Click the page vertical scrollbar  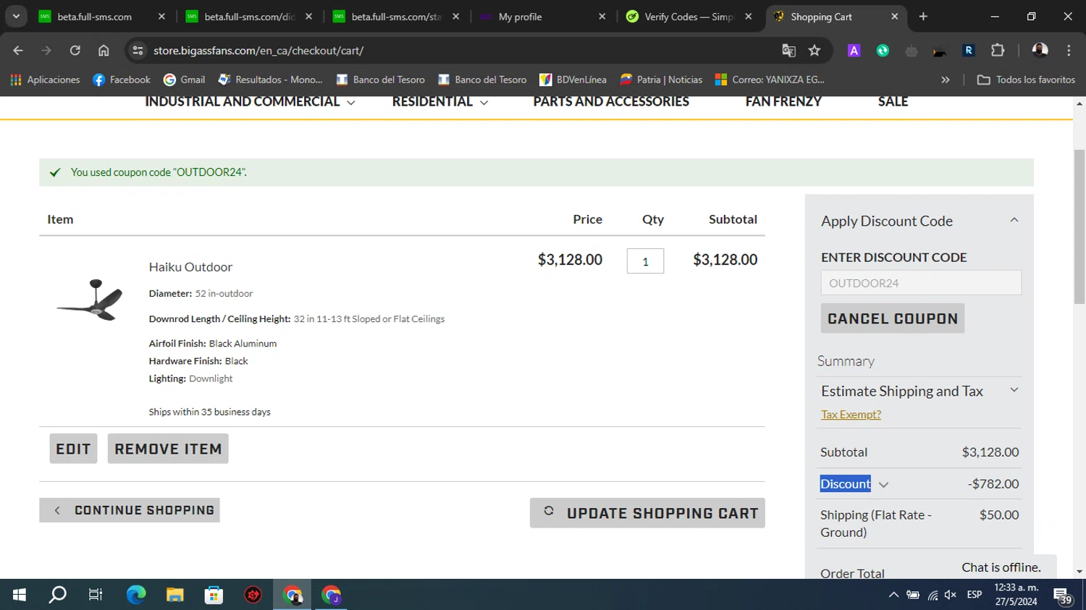coord(1079,226)
